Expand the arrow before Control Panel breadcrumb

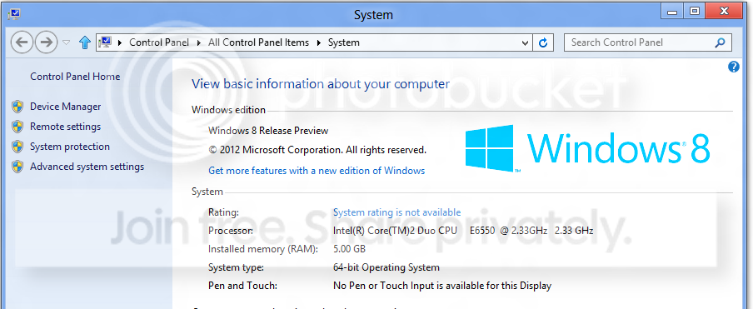click(x=120, y=42)
